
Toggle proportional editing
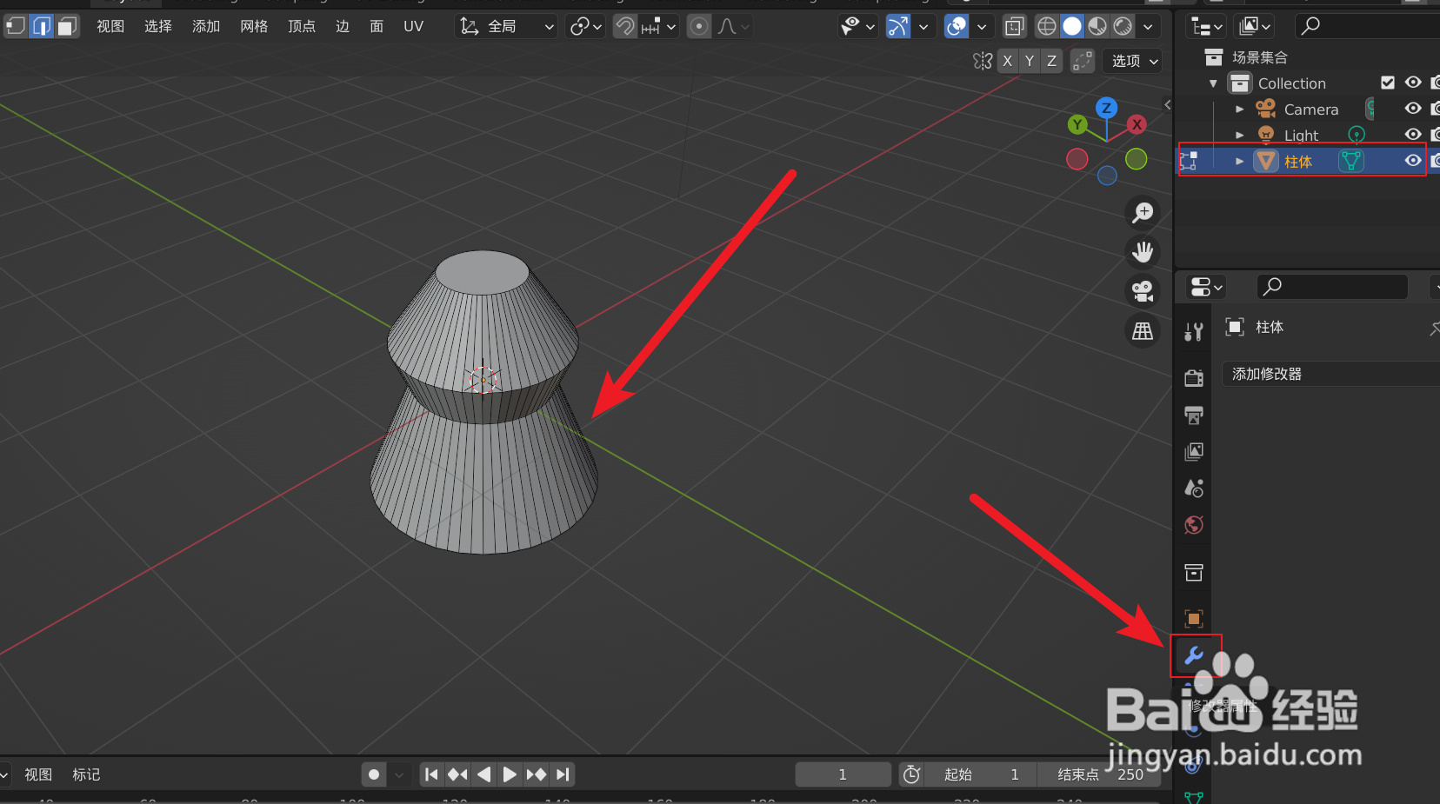click(699, 26)
